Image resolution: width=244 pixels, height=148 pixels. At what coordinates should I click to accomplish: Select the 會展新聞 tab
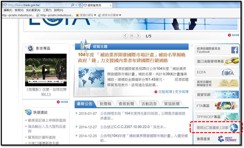click(126, 104)
